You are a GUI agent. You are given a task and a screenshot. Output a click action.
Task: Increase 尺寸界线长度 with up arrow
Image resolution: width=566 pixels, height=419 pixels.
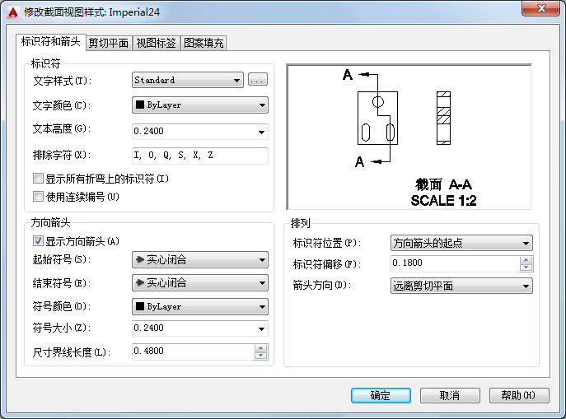click(260, 348)
